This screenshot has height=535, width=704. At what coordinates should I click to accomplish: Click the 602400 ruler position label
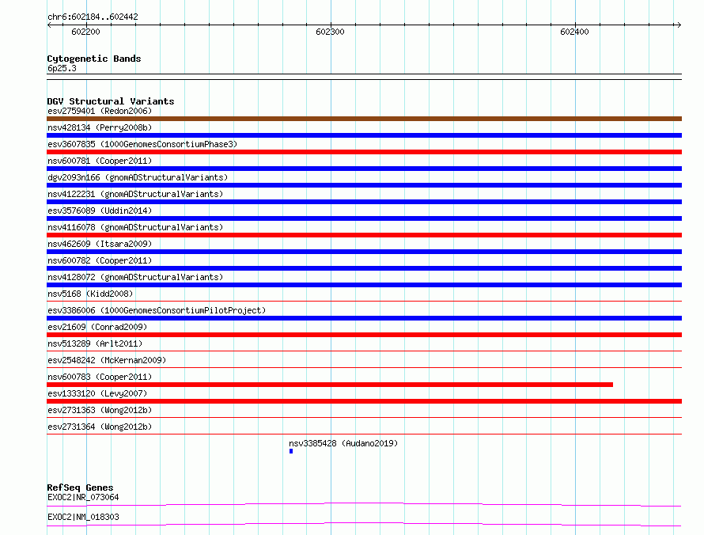[574, 32]
